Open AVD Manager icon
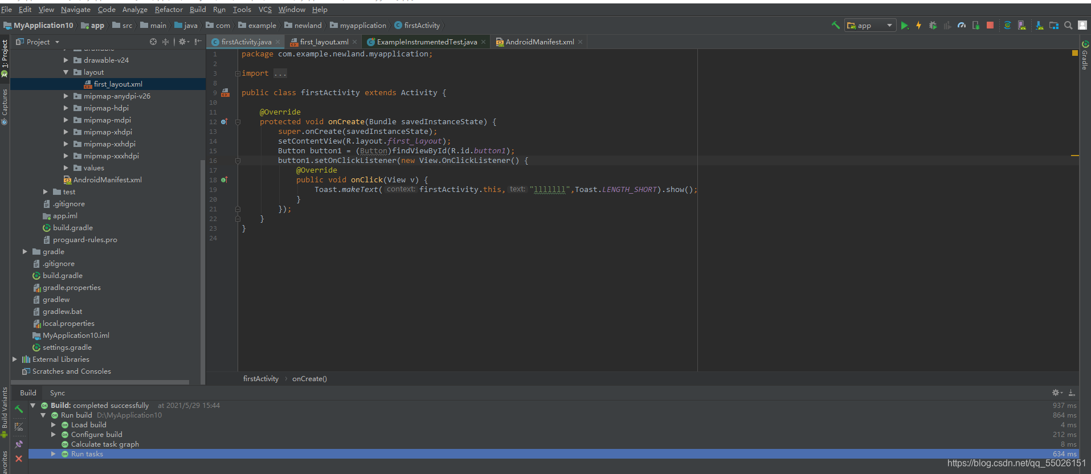Image resolution: width=1091 pixels, height=474 pixels. tap(1021, 25)
